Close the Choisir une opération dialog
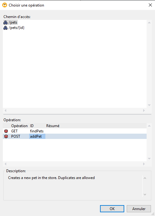The image size is (155, 216). point(150,5)
